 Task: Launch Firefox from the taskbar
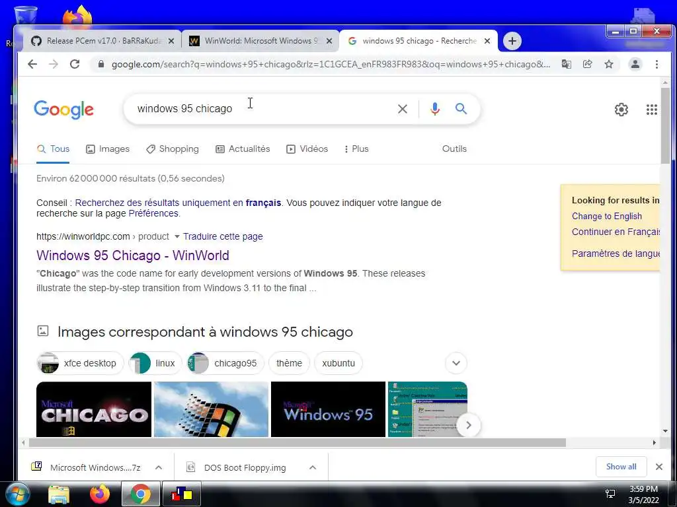pos(100,494)
